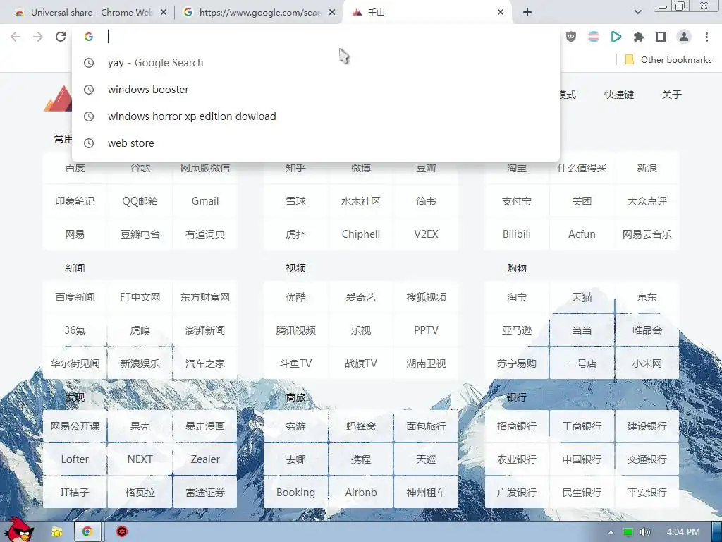Open the 天猫 shopping tile
Image resolution: width=722 pixels, height=542 pixels.
coord(582,297)
